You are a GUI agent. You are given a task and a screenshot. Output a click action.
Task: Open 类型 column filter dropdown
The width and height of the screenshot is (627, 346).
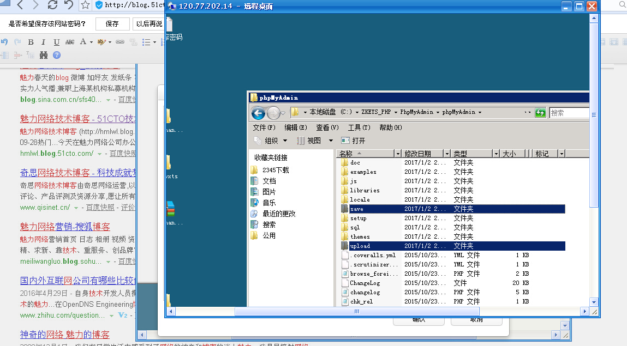[x=496, y=154]
